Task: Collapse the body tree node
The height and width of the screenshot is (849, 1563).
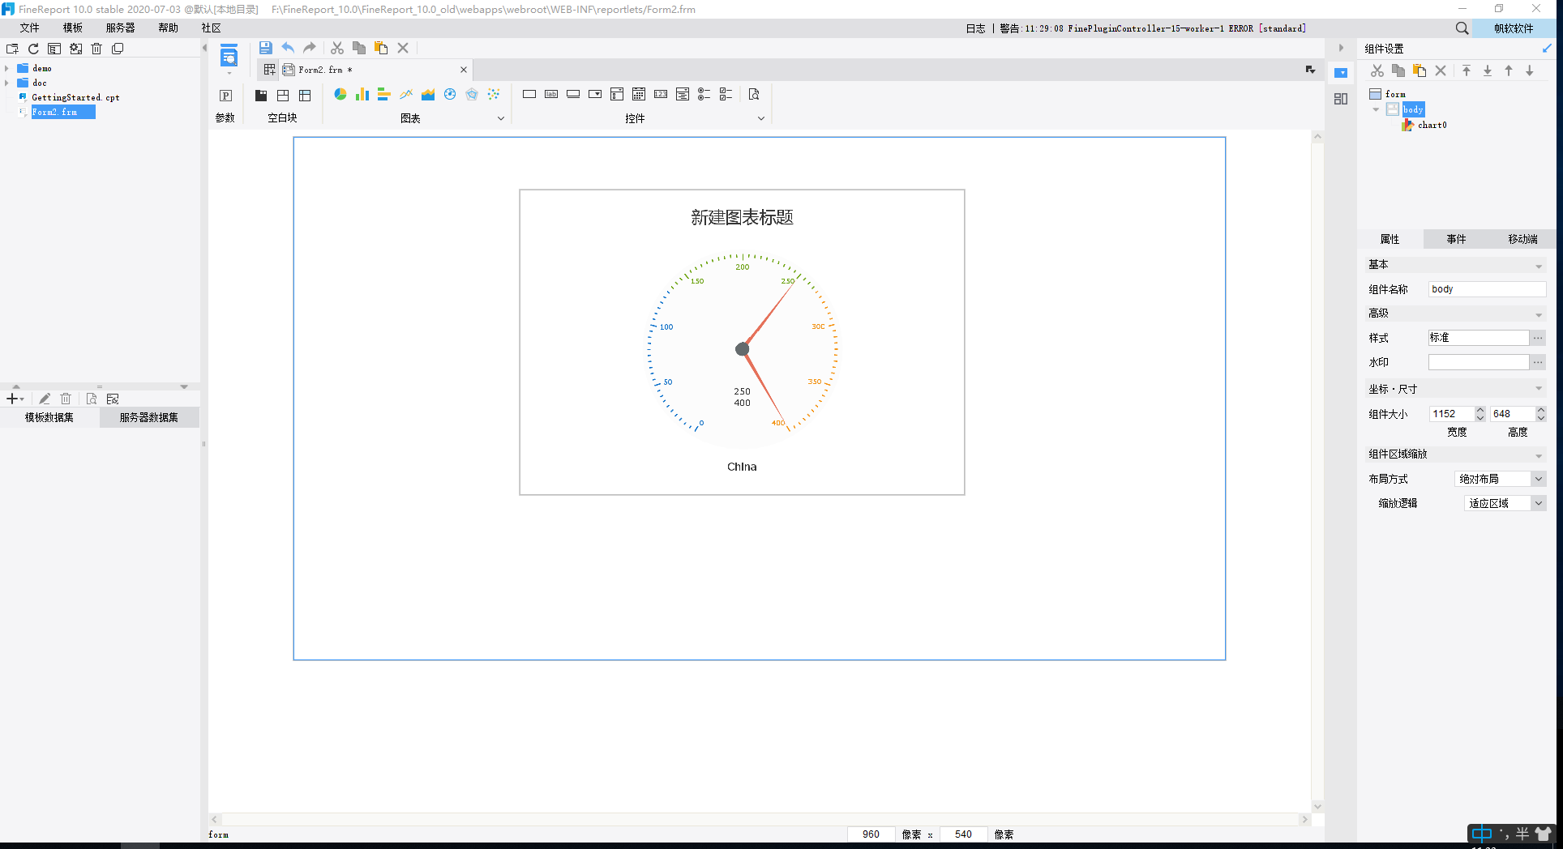Action: 1376,109
